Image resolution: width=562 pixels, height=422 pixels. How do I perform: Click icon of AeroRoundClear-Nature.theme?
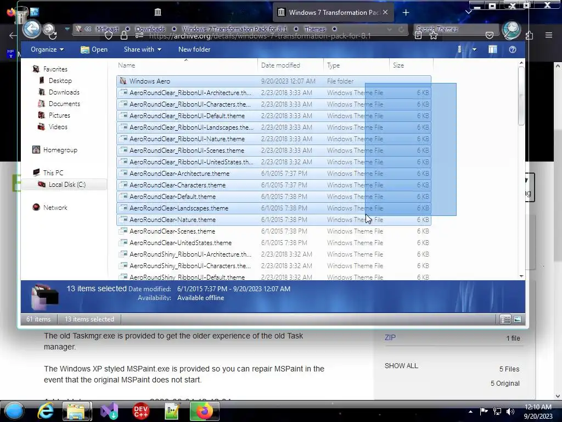coord(123,219)
